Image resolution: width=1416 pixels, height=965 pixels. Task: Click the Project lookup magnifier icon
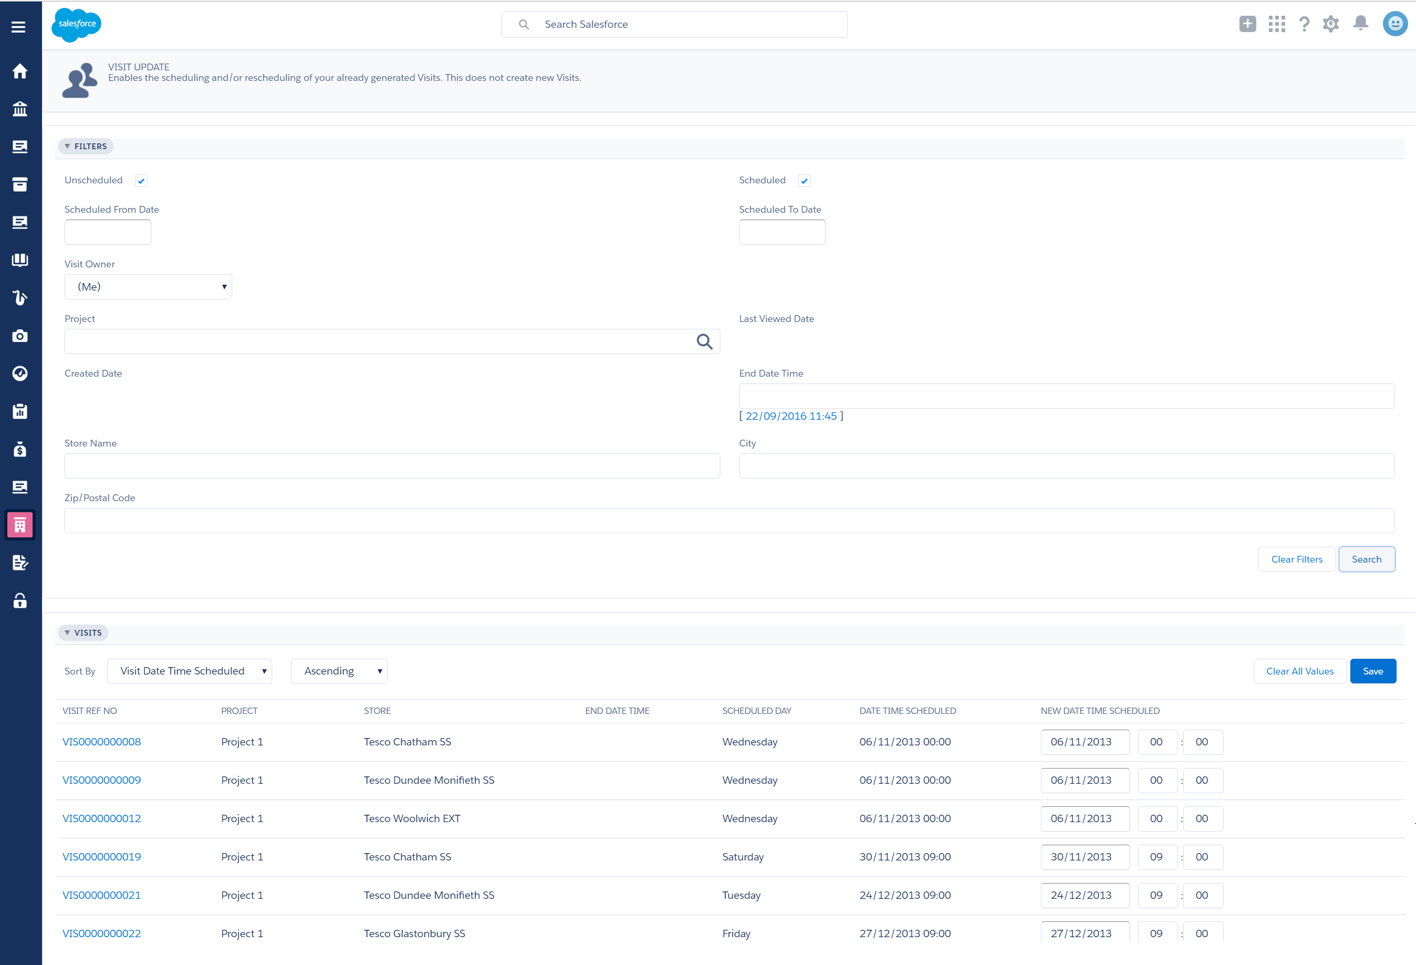[x=705, y=342]
